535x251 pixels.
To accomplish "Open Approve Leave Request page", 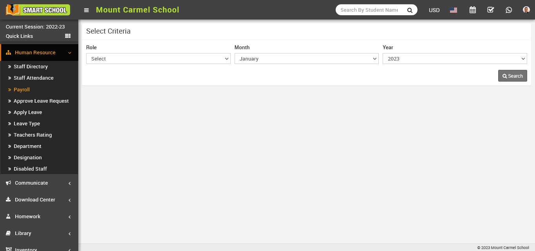I will click(41, 101).
